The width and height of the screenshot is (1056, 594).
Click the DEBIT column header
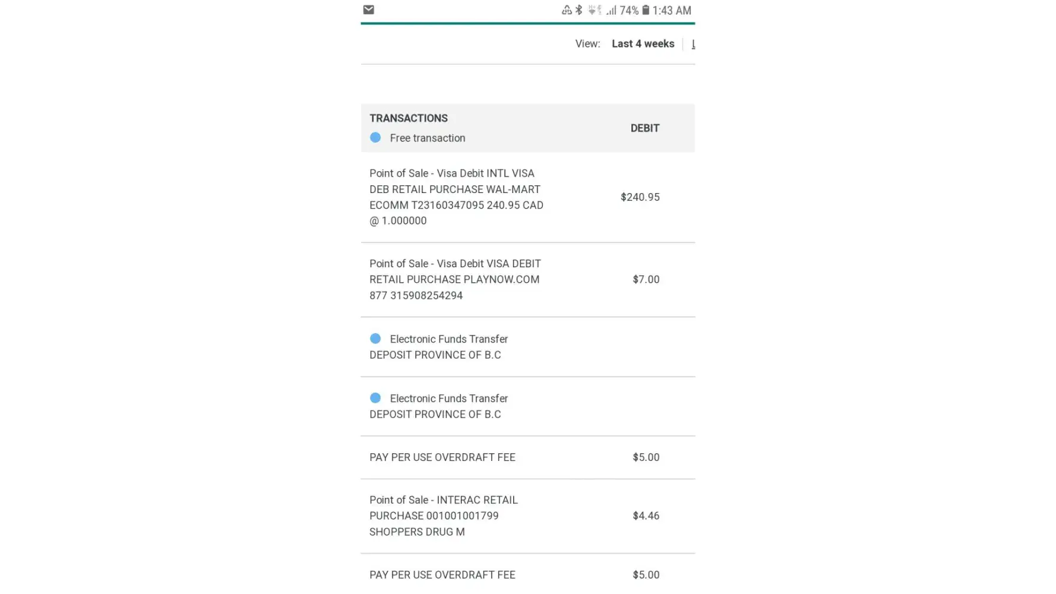pyautogui.click(x=644, y=128)
